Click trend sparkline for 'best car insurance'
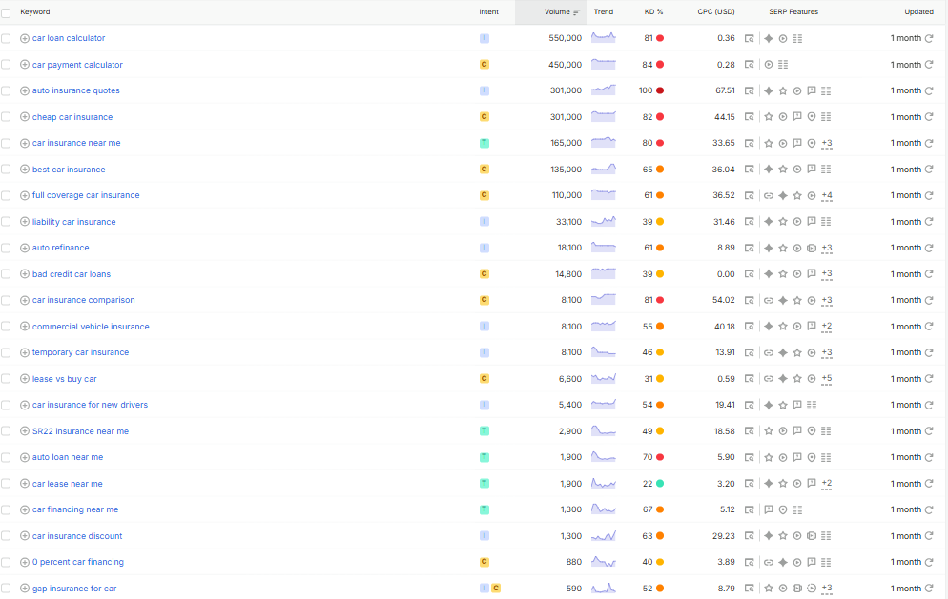948x599 pixels. [x=604, y=170]
